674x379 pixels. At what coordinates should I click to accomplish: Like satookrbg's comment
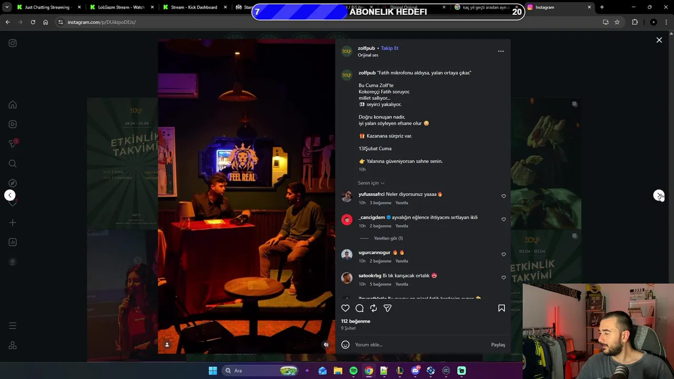pyautogui.click(x=503, y=277)
